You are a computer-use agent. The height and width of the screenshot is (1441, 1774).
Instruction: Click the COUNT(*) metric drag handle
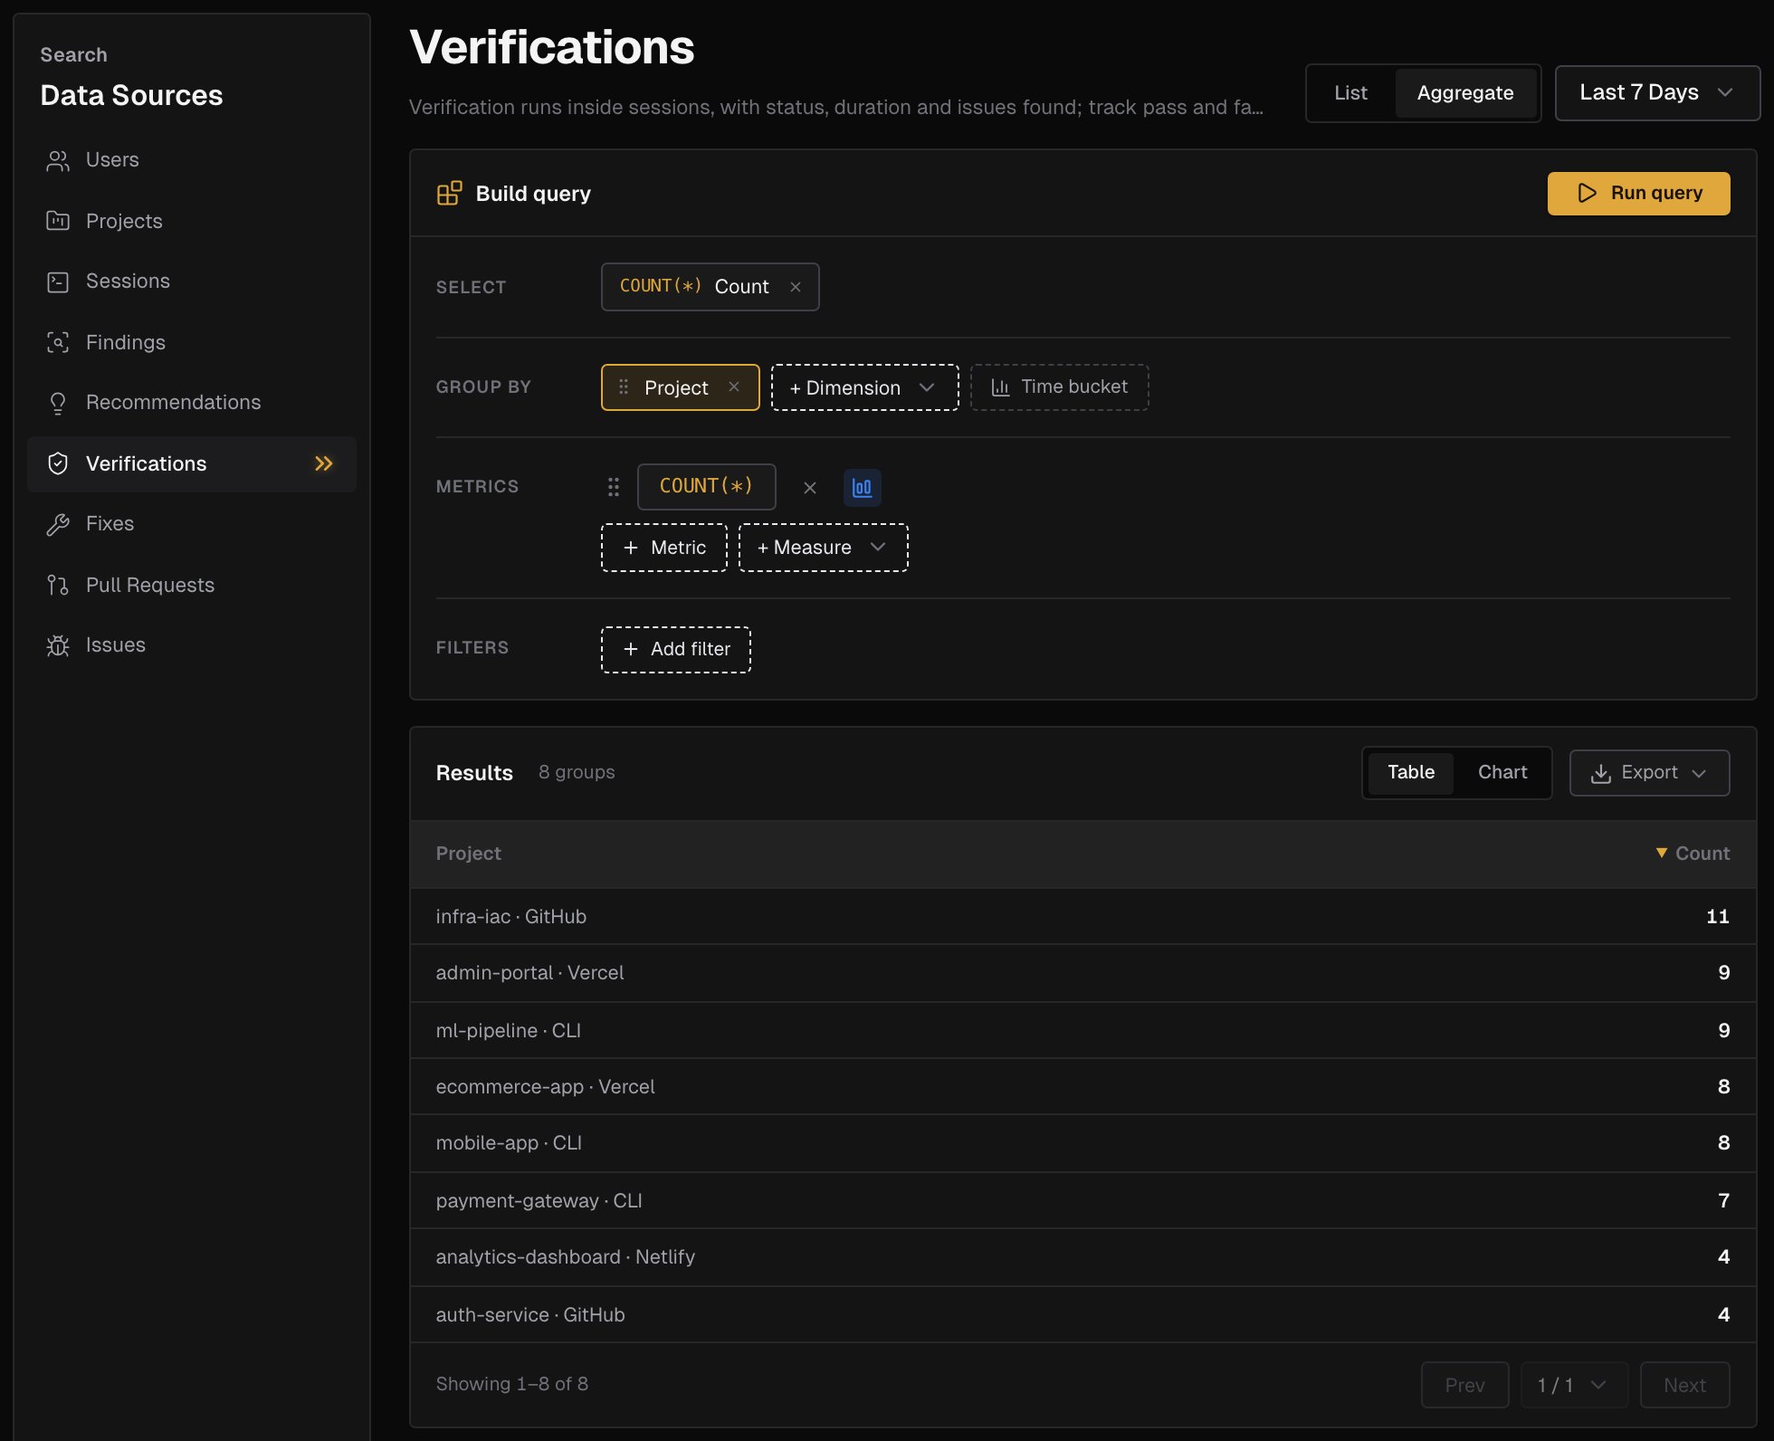click(x=614, y=487)
